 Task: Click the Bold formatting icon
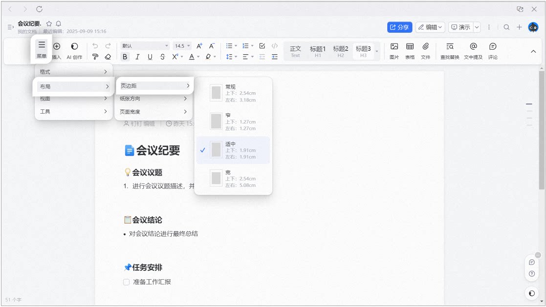click(x=125, y=57)
